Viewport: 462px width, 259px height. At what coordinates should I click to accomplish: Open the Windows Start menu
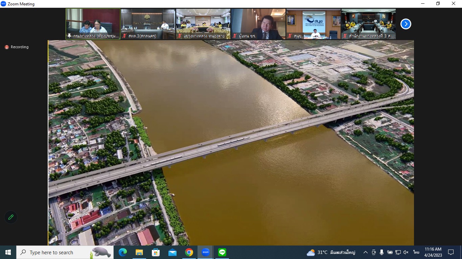8,252
